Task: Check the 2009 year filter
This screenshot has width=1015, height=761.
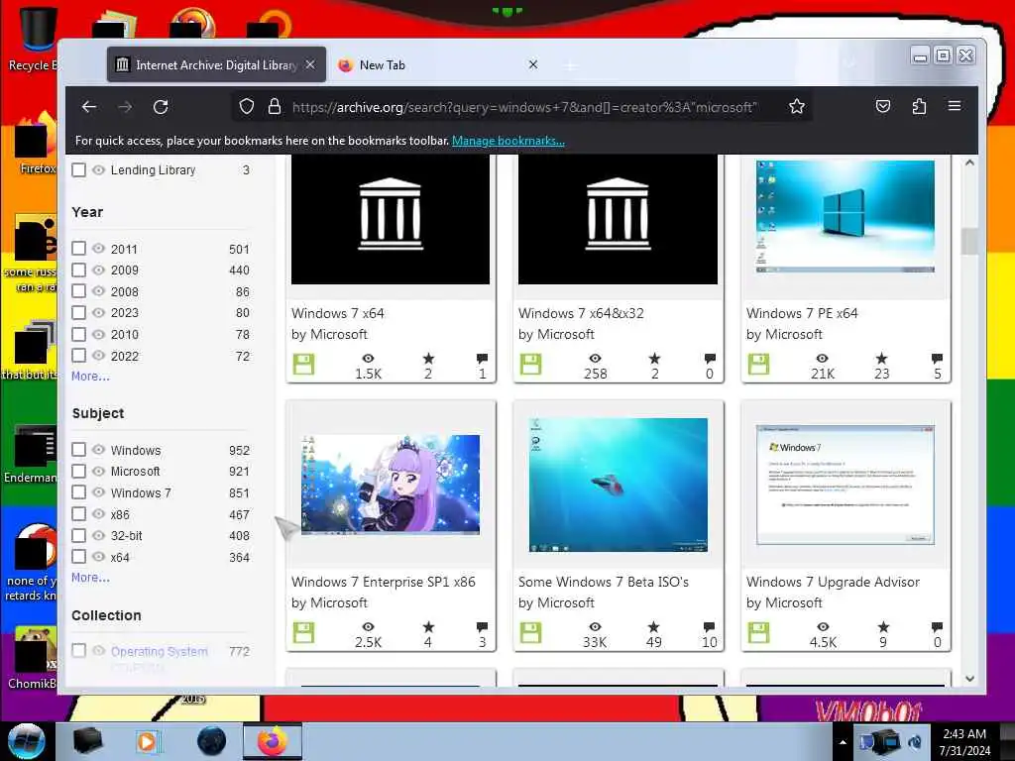Action: (79, 270)
